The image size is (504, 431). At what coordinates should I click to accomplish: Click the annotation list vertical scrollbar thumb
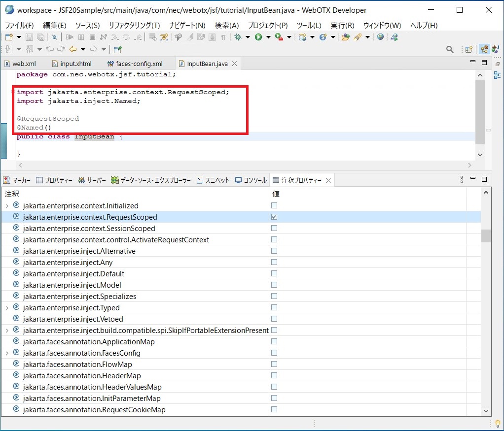pos(486,236)
